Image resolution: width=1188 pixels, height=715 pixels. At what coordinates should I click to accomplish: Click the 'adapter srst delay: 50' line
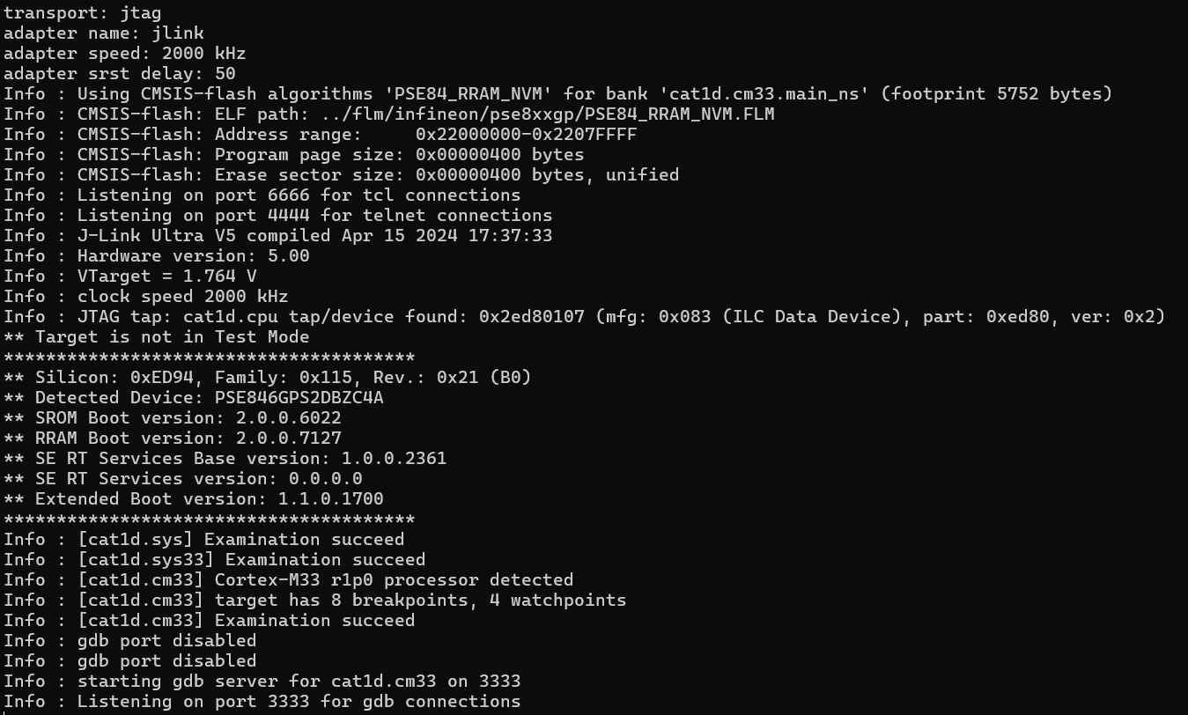pos(119,74)
